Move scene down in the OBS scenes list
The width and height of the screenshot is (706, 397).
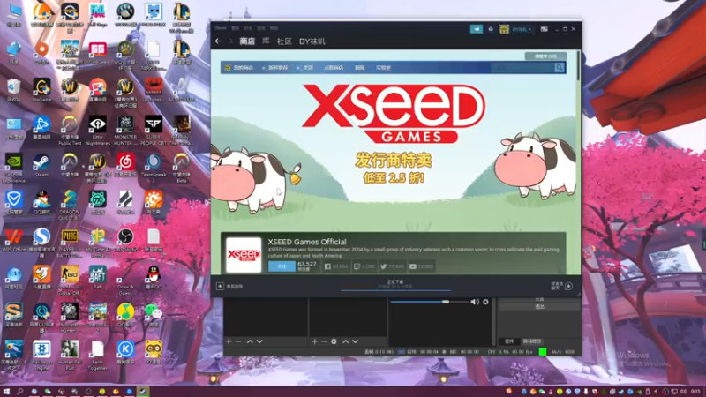click(x=259, y=341)
